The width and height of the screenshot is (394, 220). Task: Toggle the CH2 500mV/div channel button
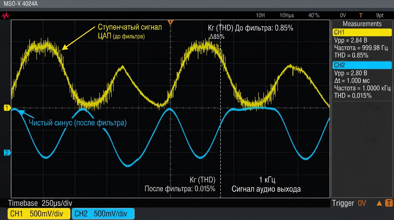pyautogui.click(x=103, y=214)
